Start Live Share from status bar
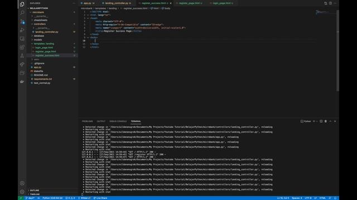Screen dimensions: 357x200 click(x=100, y=198)
